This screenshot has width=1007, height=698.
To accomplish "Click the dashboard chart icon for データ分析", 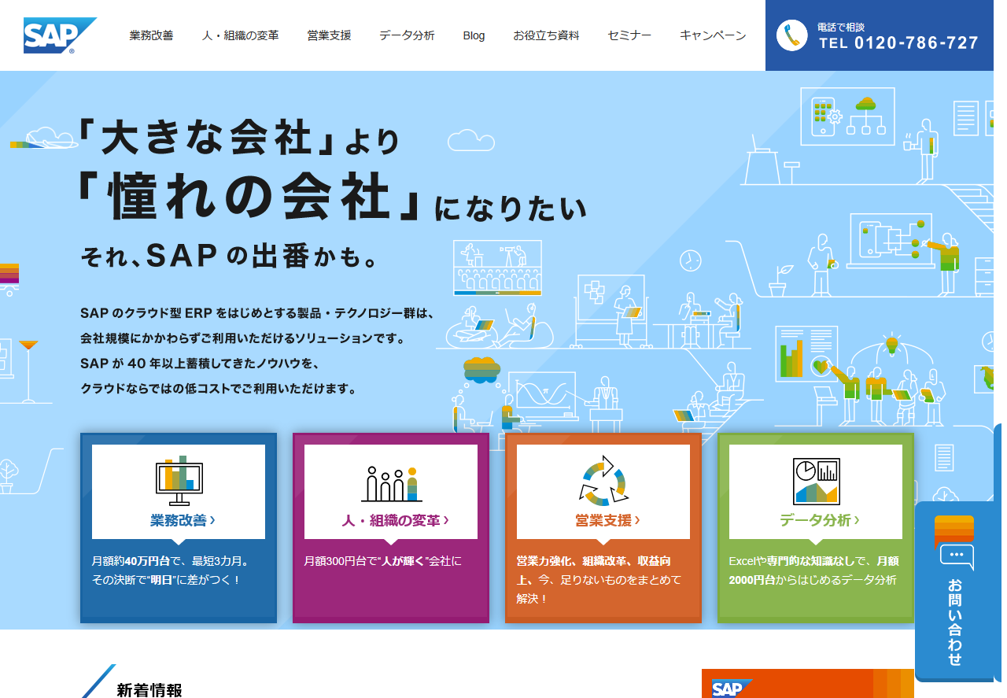I will (x=816, y=481).
